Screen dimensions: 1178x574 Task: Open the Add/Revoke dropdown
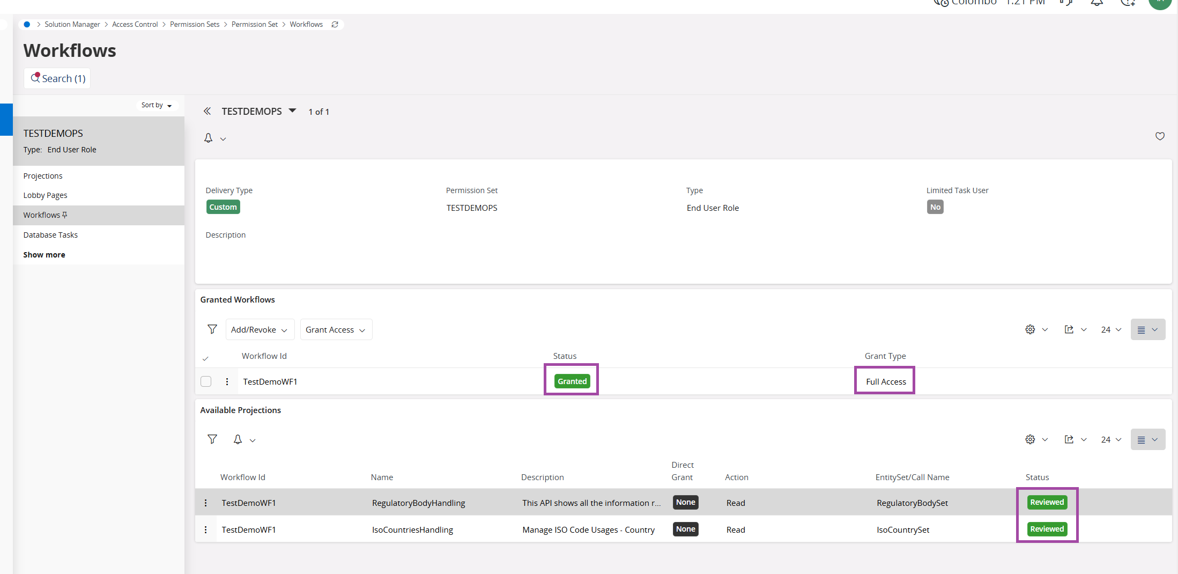260,329
